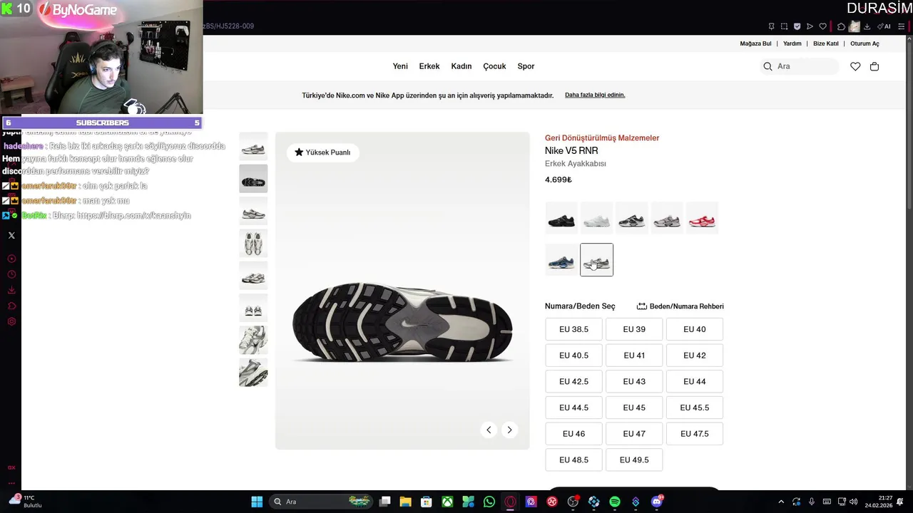This screenshot has height=513, width=913.
Task: Select size EU 43
Action: (x=634, y=381)
